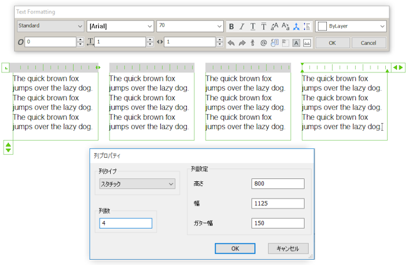Open the line spacing options icon
Viewport: 407px width, 265px height.
click(307, 26)
